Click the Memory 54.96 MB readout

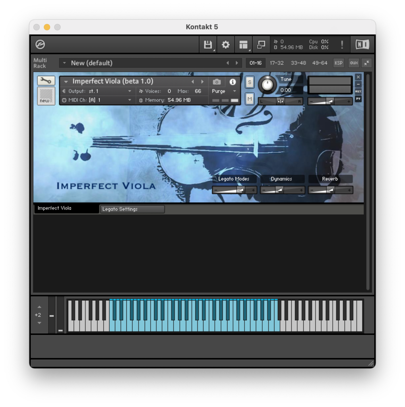179,100
